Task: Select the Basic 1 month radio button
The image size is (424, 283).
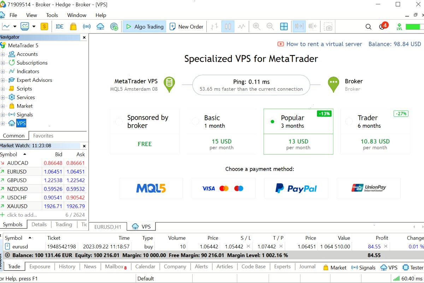Action: coord(195,121)
